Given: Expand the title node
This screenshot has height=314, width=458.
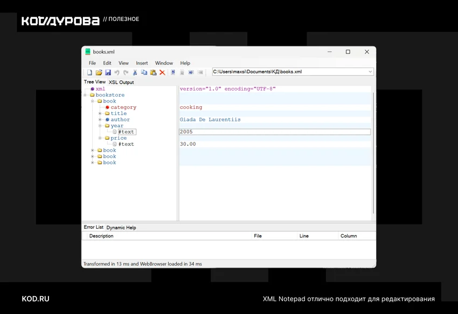Looking at the screenshot, I should click(100, 113).
